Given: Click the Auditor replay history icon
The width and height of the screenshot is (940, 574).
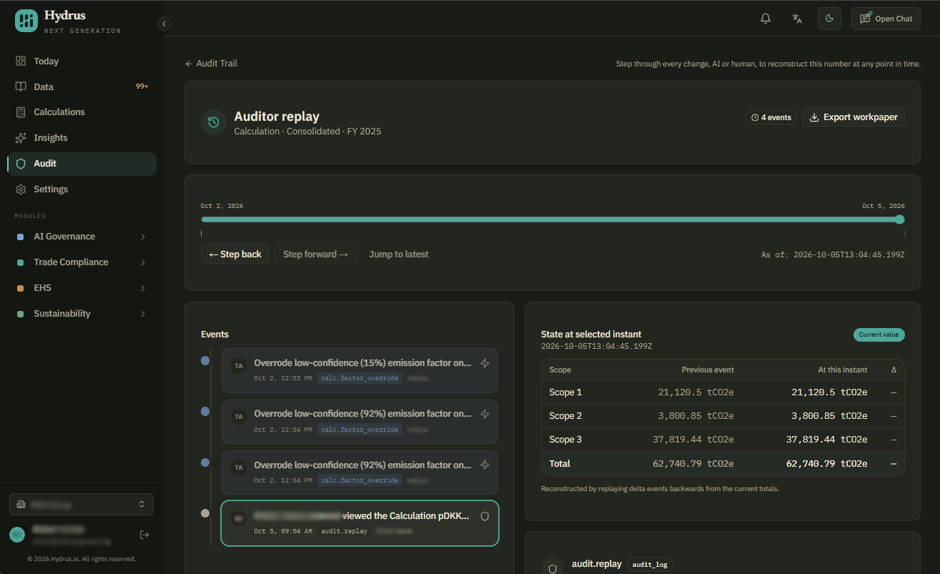Looking at the screenshot, I should tap(213, 122).
